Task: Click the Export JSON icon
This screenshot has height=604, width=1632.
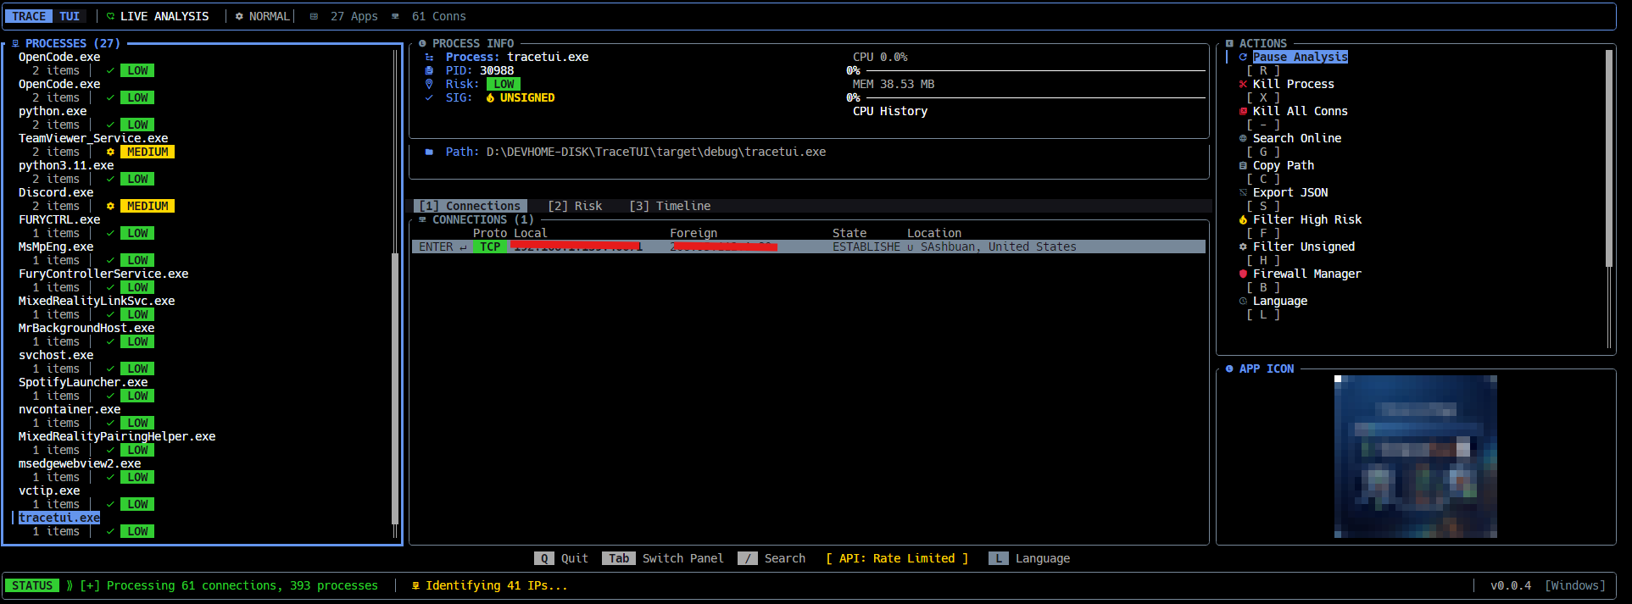Action: click(1243, 193)
